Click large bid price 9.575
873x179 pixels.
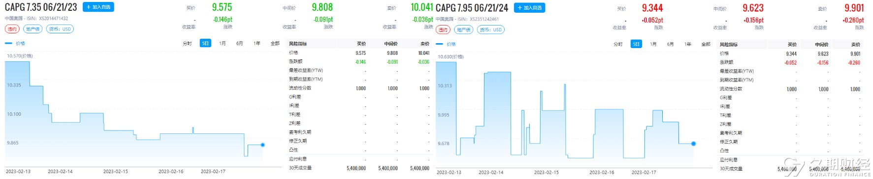tap(222, 7)
